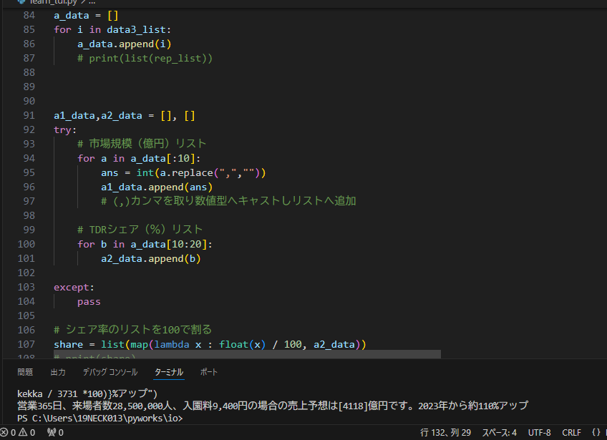Viewport: 607px width, 440px height.
Task: Click line number 91 in the gutter
Action: (x=29, y=115)
